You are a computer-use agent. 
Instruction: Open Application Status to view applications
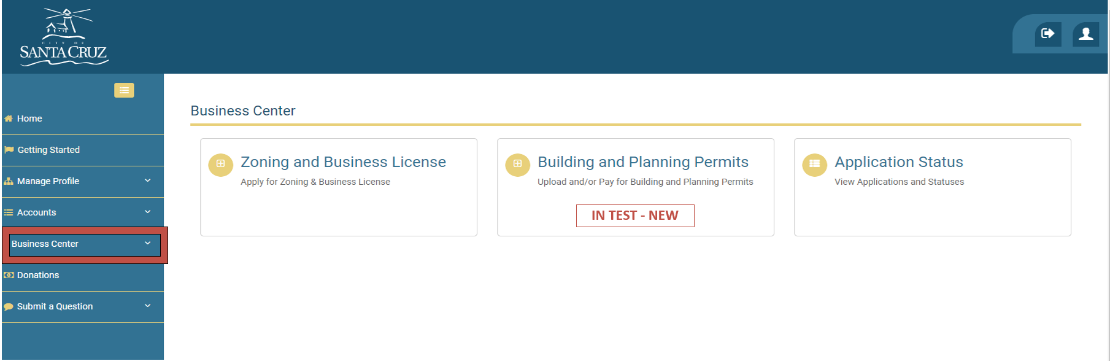click(x=899, y=161)
